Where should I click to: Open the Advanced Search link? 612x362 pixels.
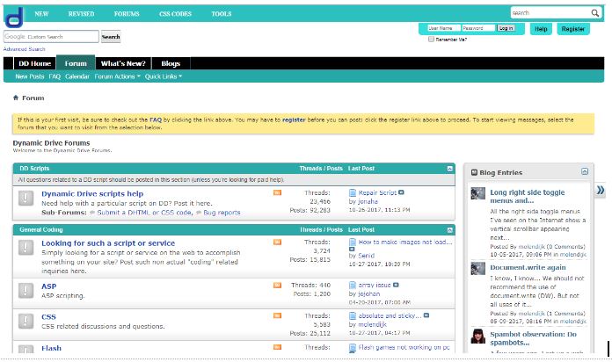[x=25, y=49]
